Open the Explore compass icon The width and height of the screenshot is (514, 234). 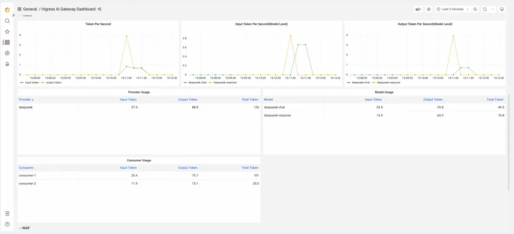click(7, 53)
